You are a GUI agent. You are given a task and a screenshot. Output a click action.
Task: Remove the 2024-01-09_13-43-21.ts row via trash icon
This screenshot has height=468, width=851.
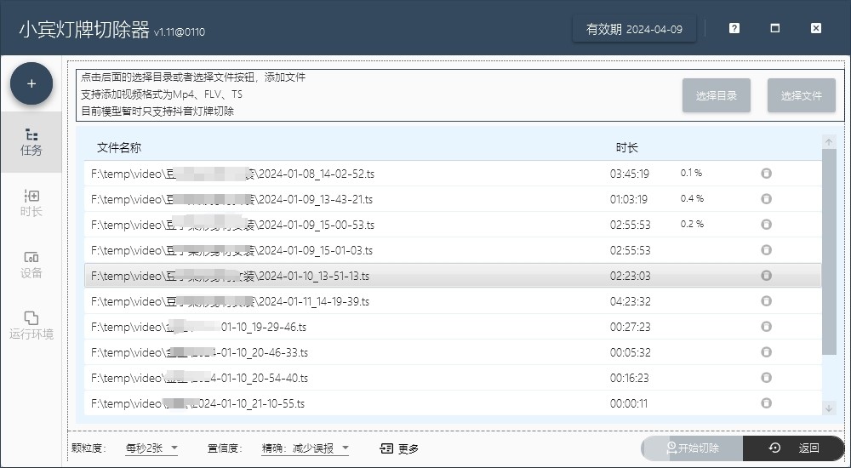coord(766,199)
